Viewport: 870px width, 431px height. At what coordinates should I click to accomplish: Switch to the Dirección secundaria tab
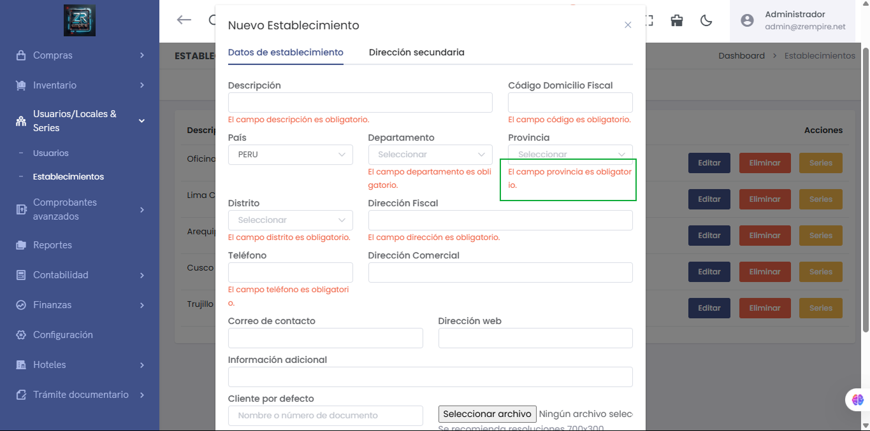point(416,52)
